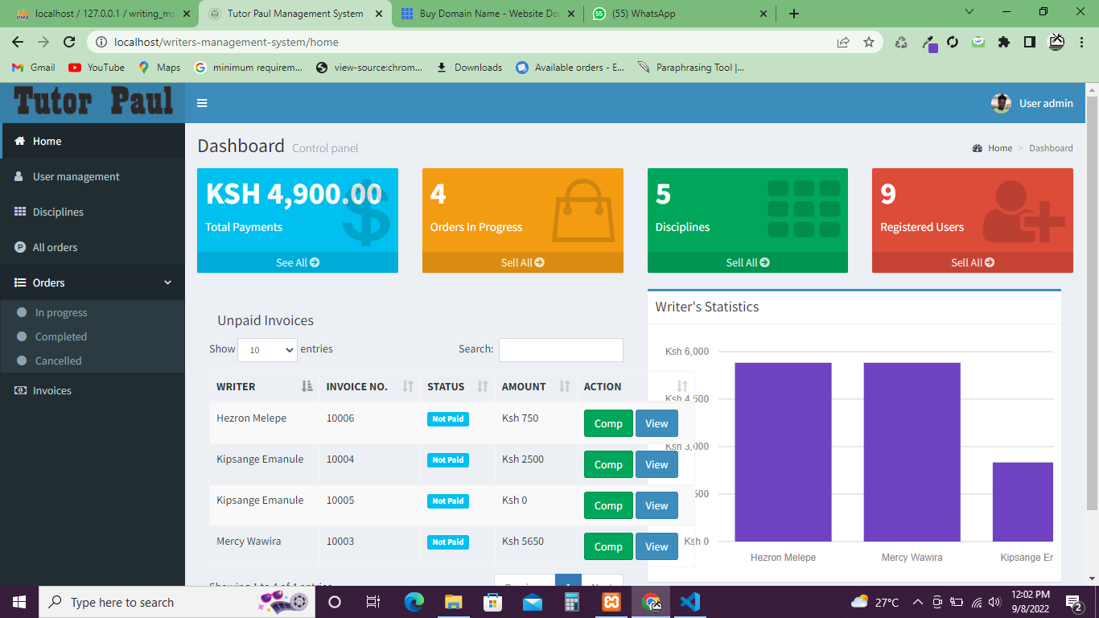Click View button for invoice 10005

coord(657,505)
